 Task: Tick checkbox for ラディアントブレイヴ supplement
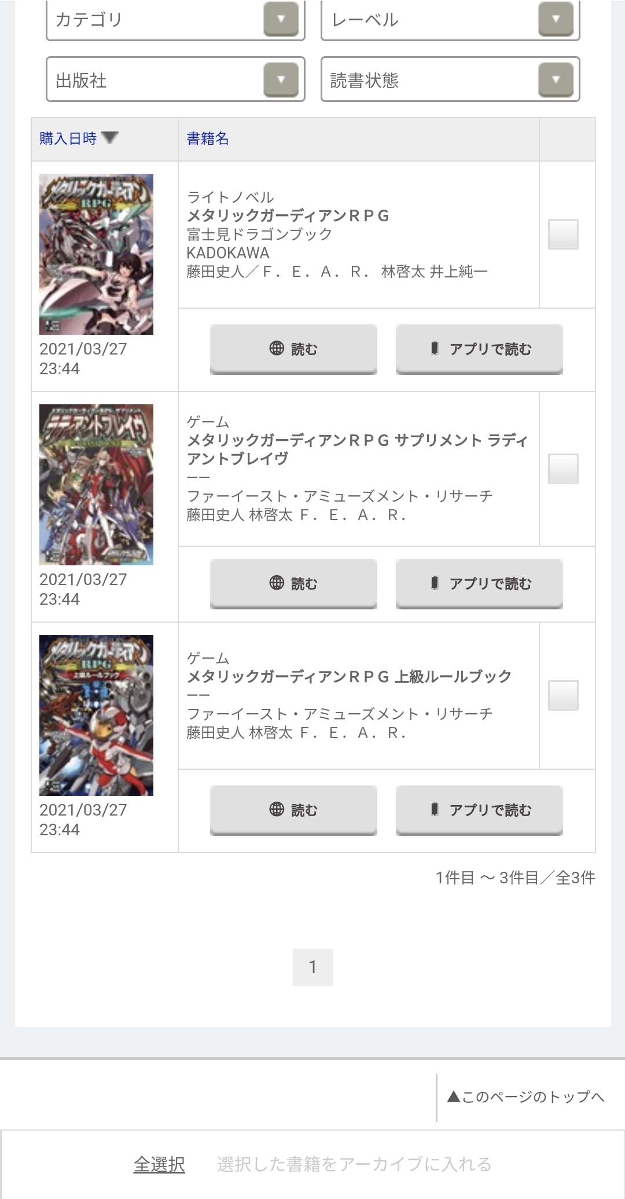(563, 469)
